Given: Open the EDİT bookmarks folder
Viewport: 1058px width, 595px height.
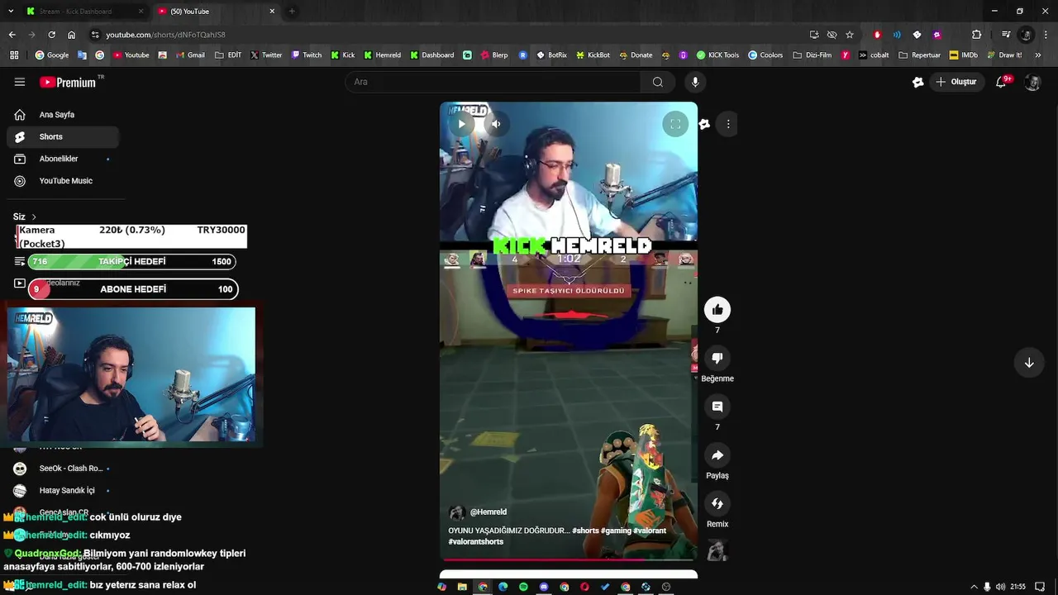Looking at the screenshot, I should pyautogui.click(x=228, y=55).
